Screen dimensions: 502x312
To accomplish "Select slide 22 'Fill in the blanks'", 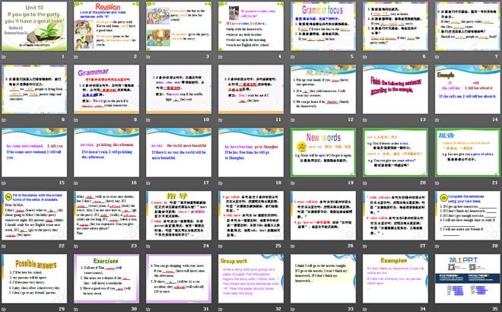I will pos(34,215).
